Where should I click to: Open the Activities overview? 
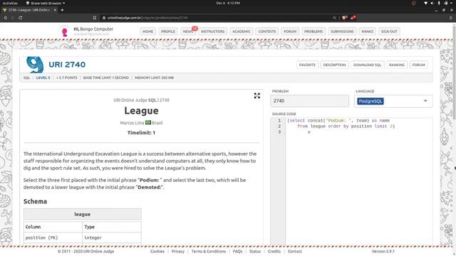pyautogui.click(x=10, y=3)
